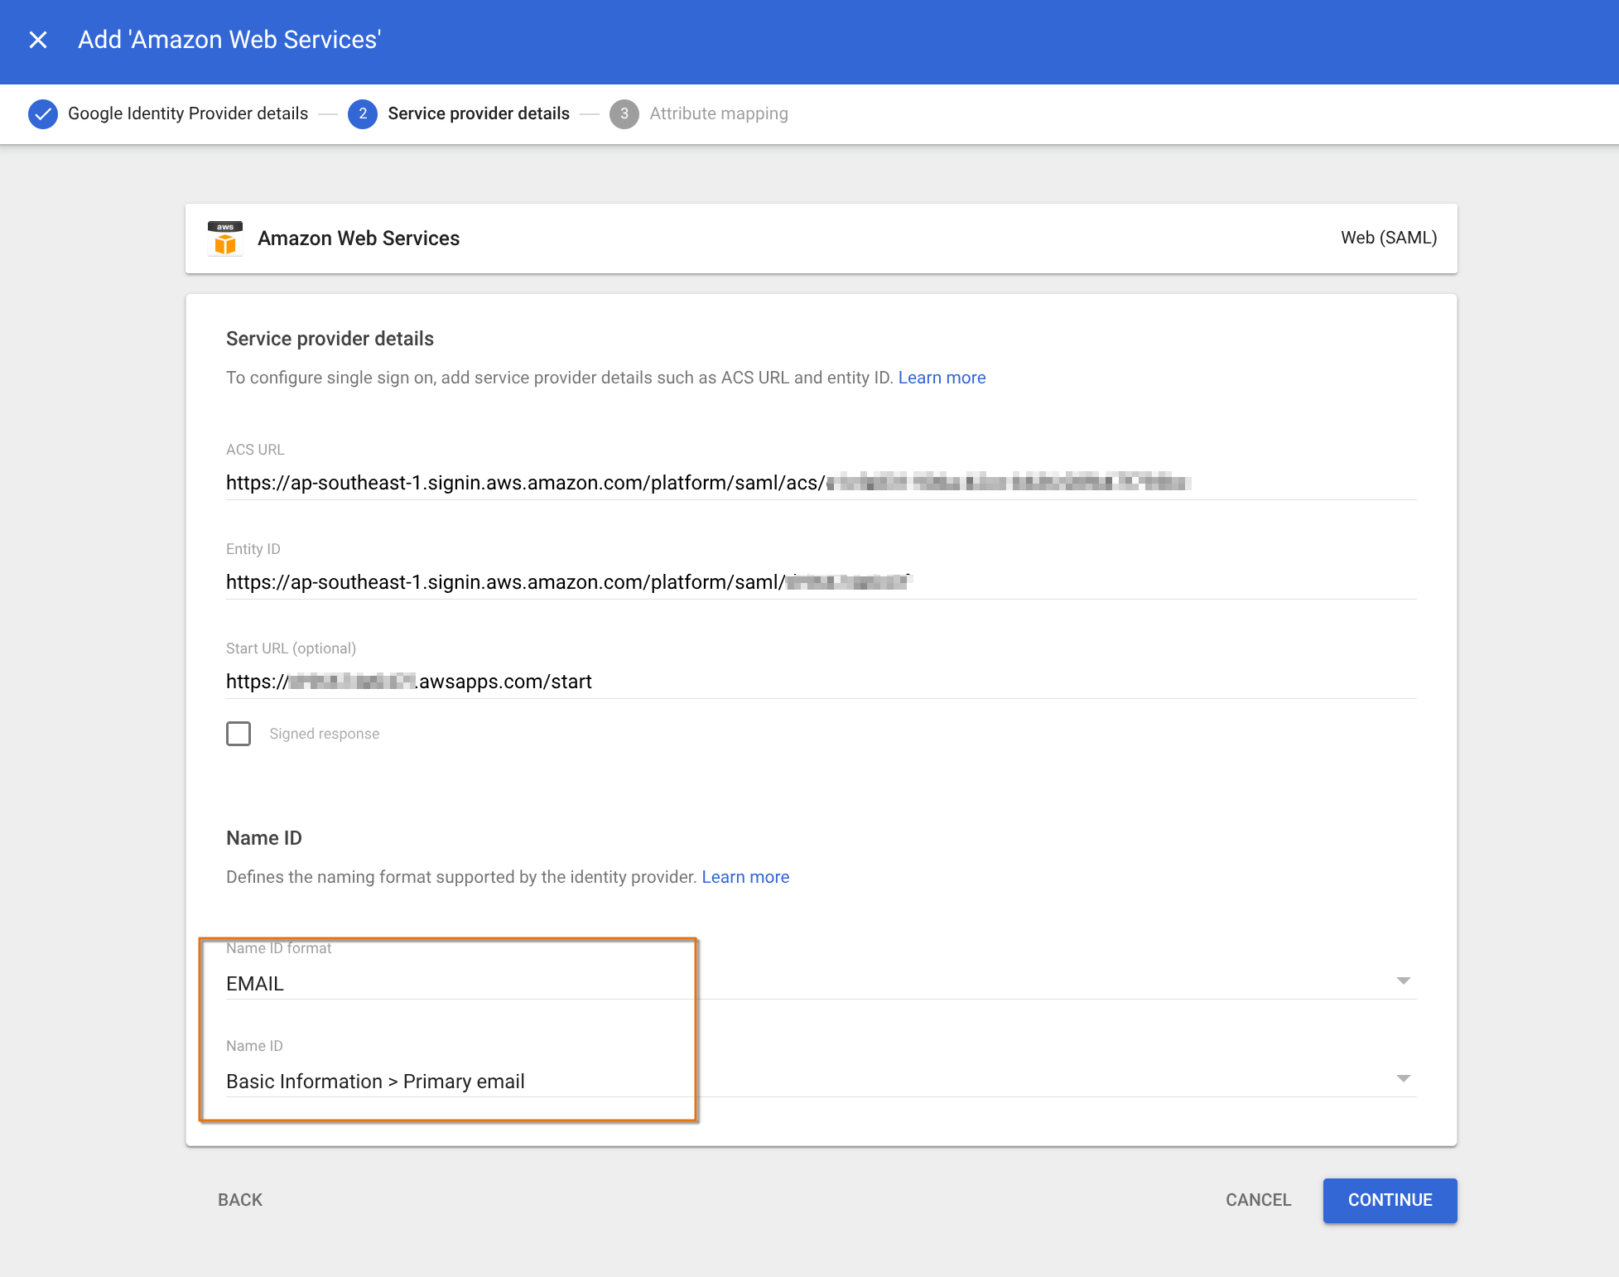Click the AWS app logo icon
The width and height of the screenshot is (1619, 1277).
pos(225,239)
